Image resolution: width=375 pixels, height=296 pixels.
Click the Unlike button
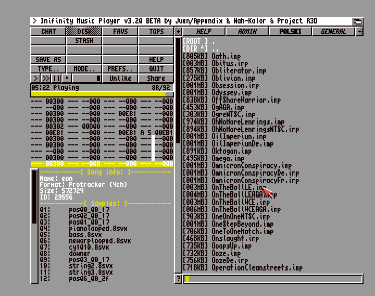[120, 78]
